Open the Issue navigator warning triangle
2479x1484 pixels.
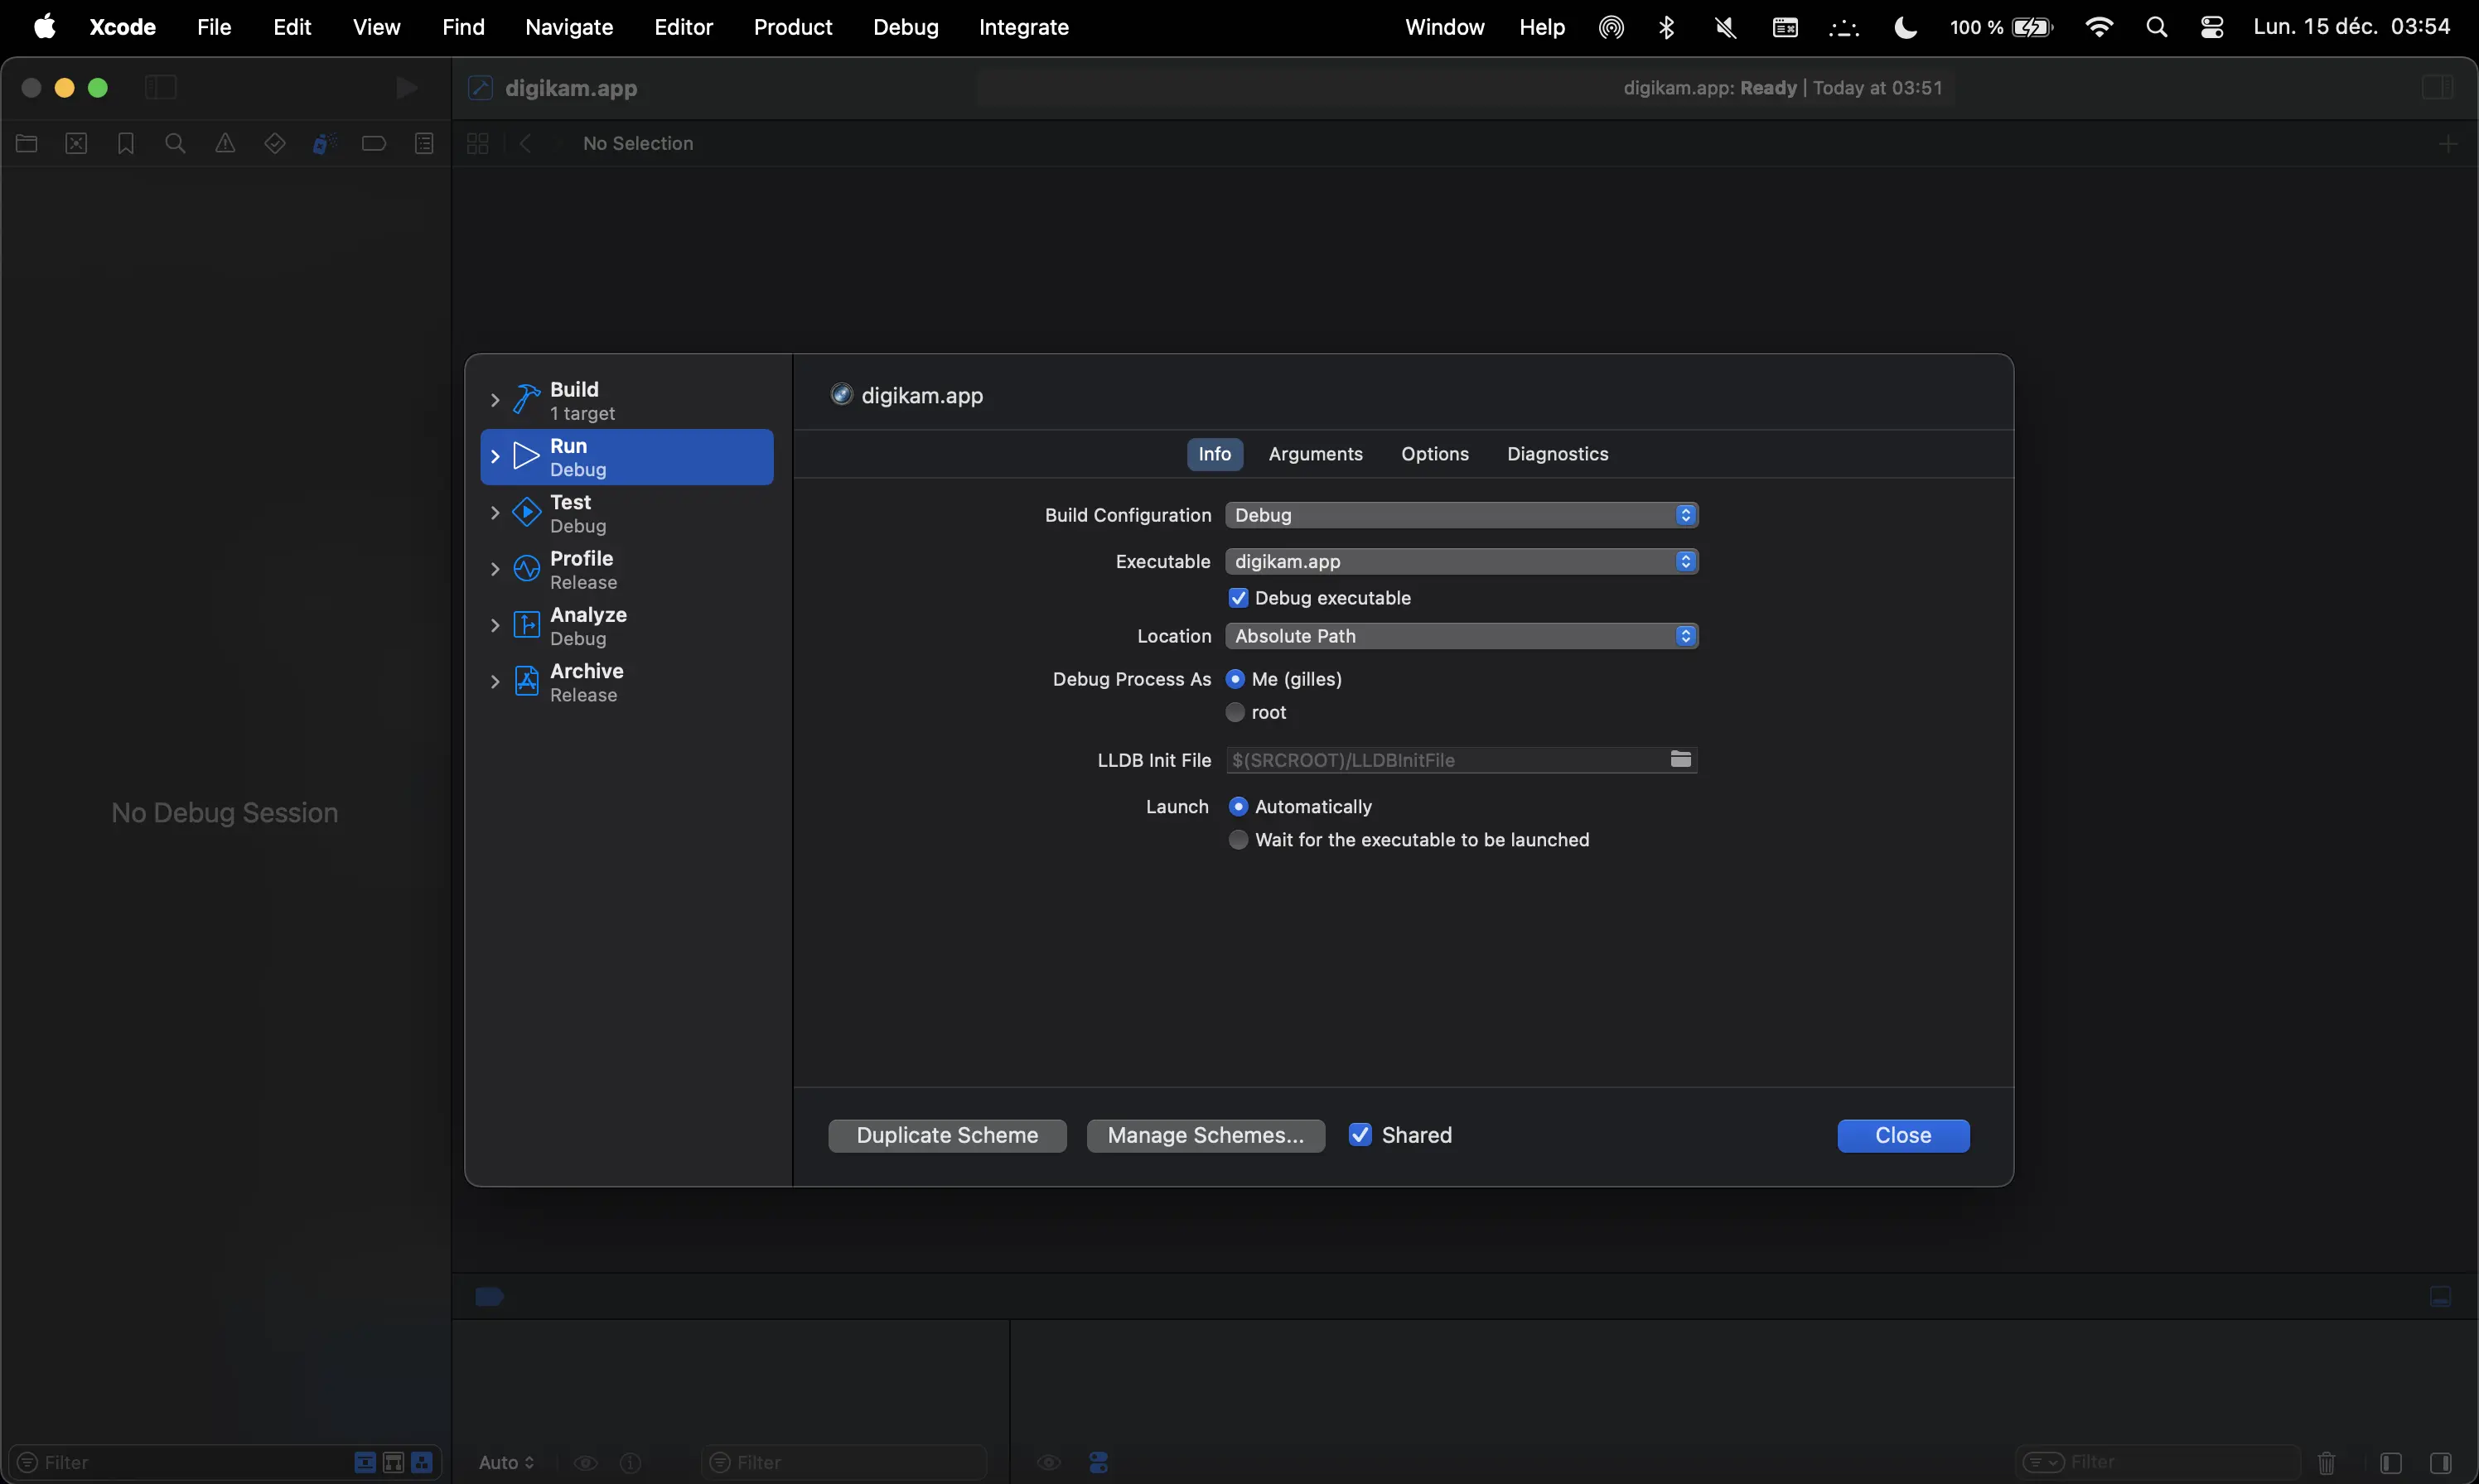[x=224, y=143]
